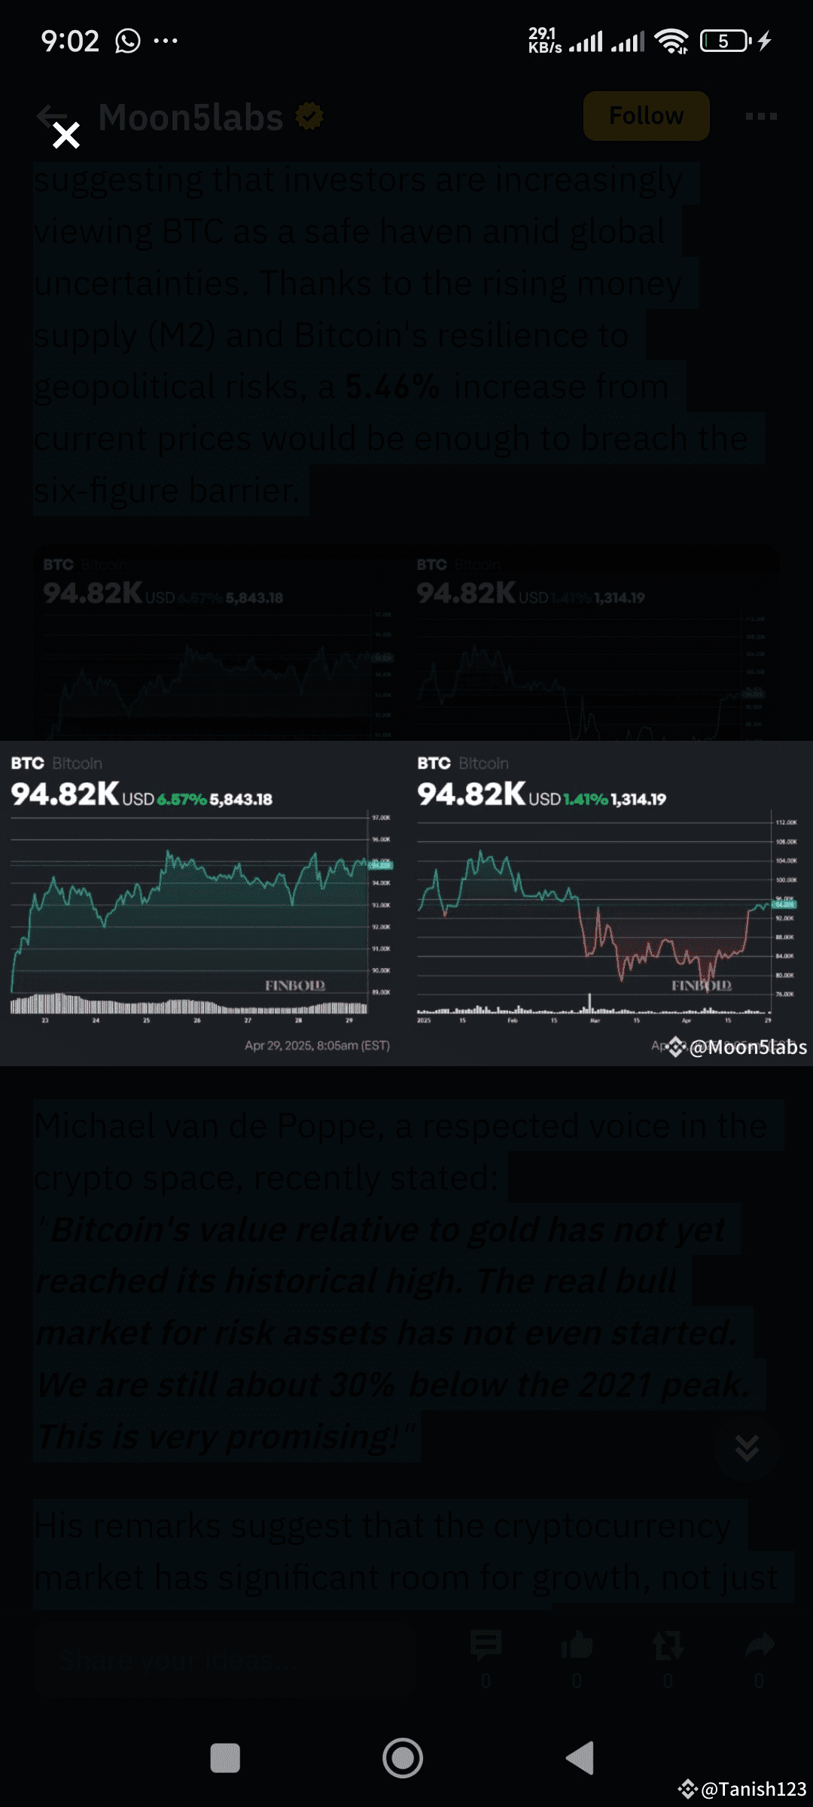Tap the right BTC 1.41% chart image
Image resolution: width=813 pixels, height=1807 pixels.
point(607,903)
